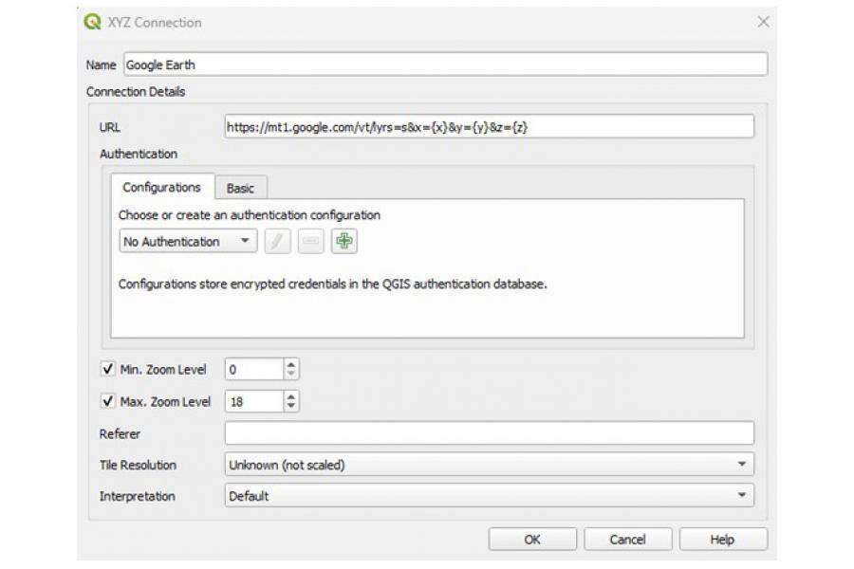Viewport: 854px width, 569px height.
Task: Disable the Max. Zoom Level checkbox
Action: click(108, 401)
